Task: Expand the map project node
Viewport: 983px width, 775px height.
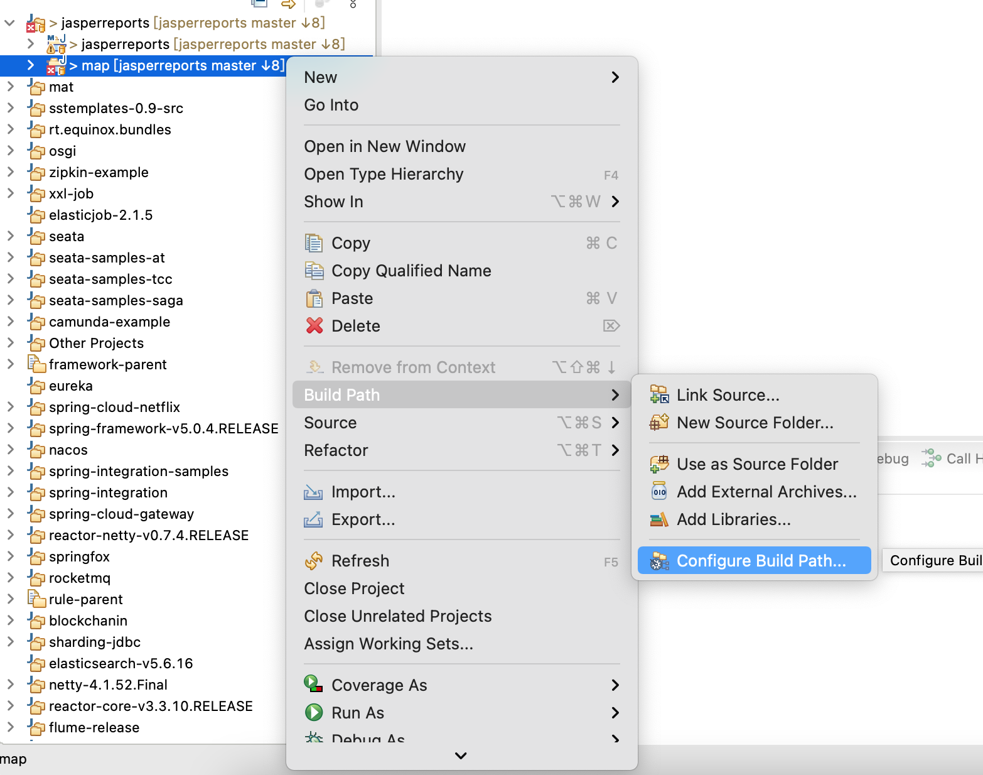Action: pyautogui.click(x=30, y=65)
